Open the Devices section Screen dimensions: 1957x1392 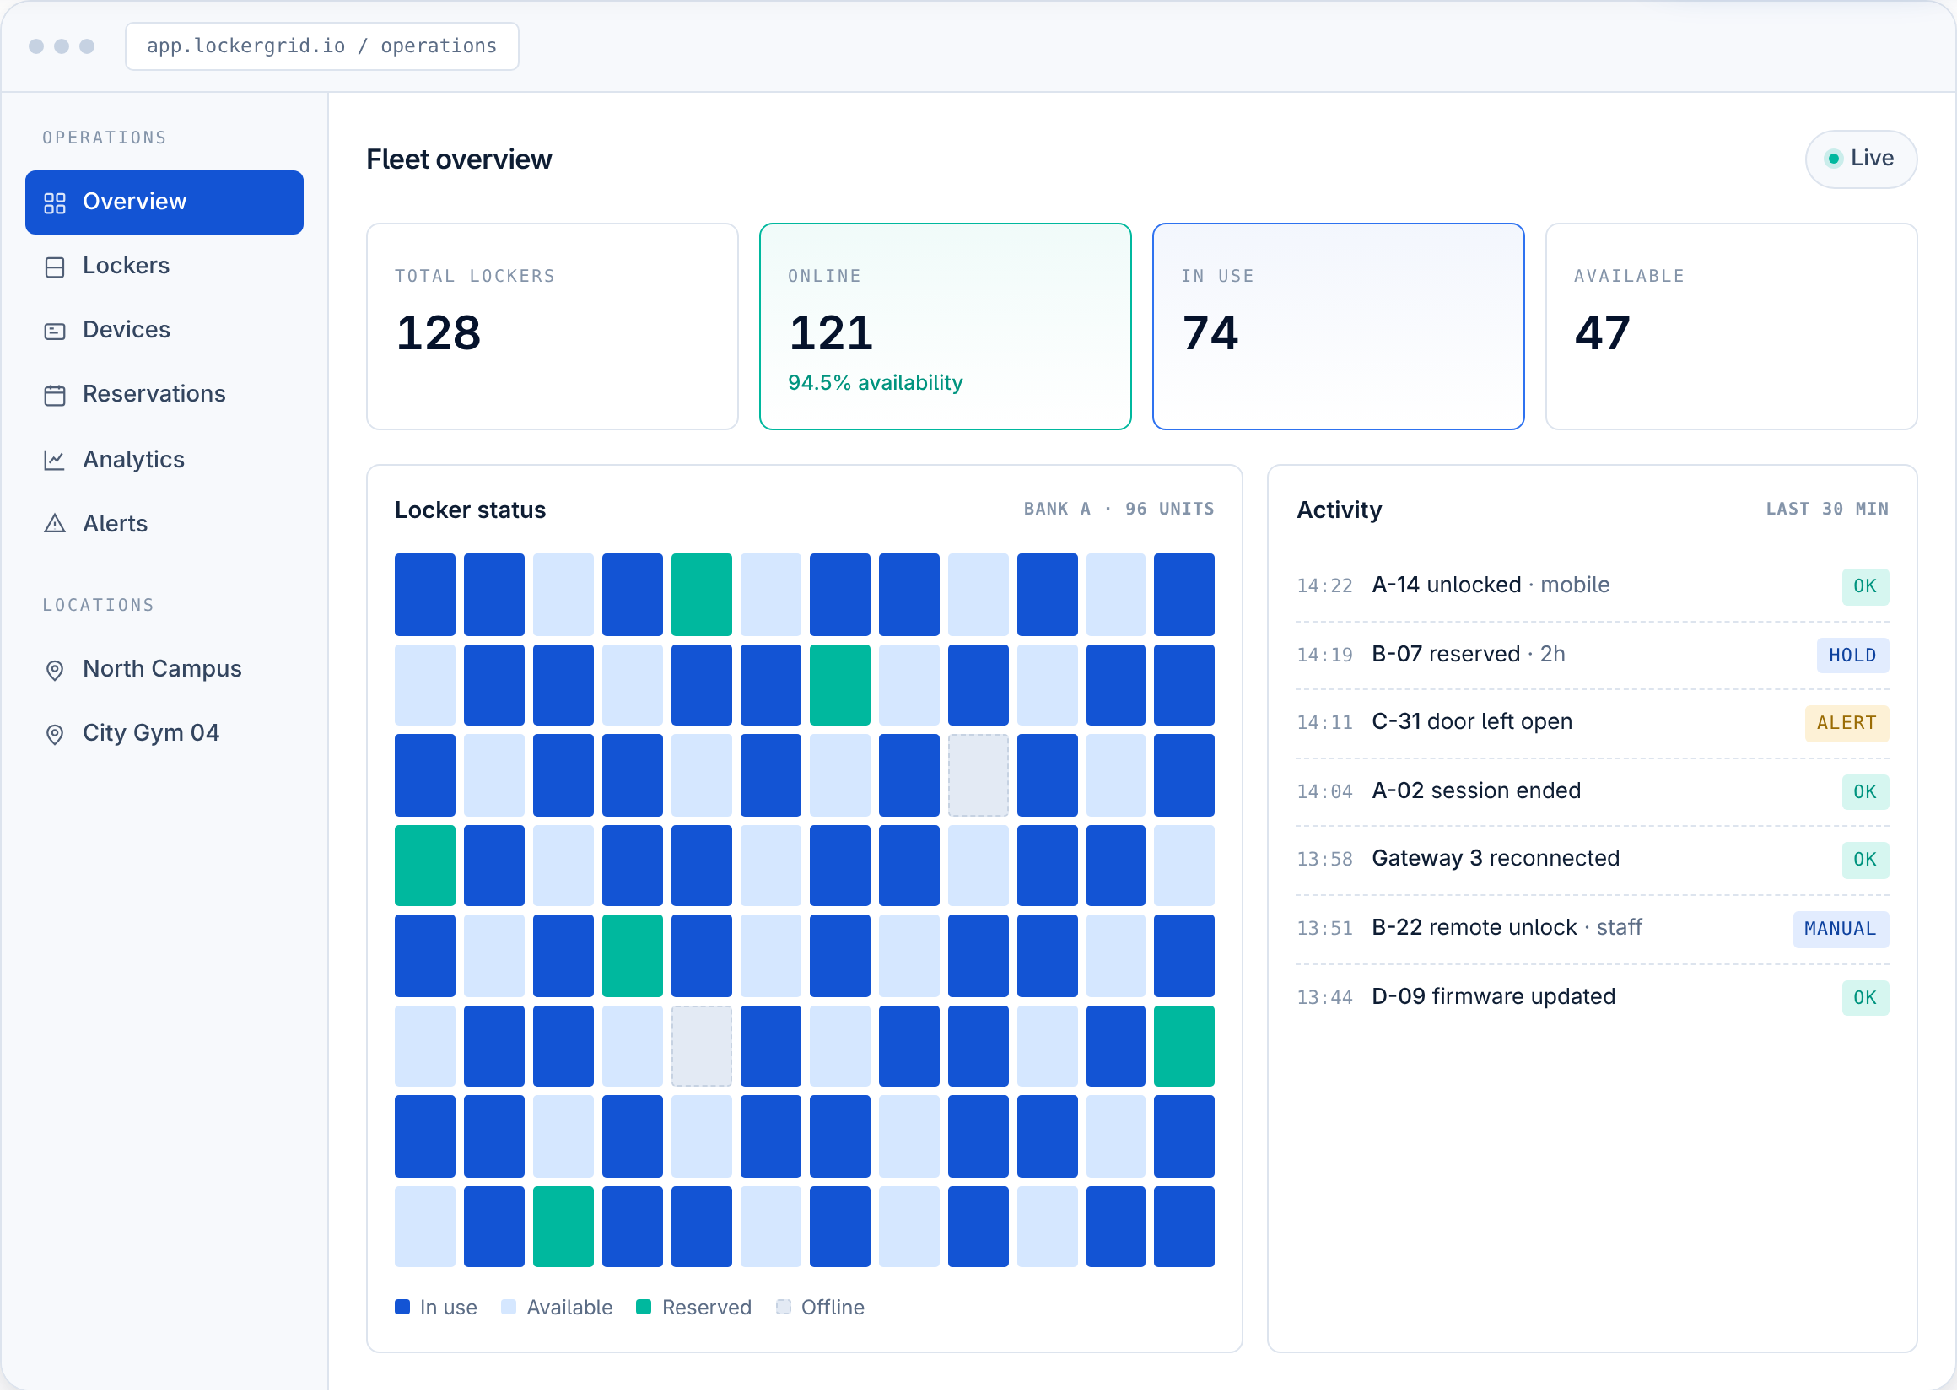point(164,331)
